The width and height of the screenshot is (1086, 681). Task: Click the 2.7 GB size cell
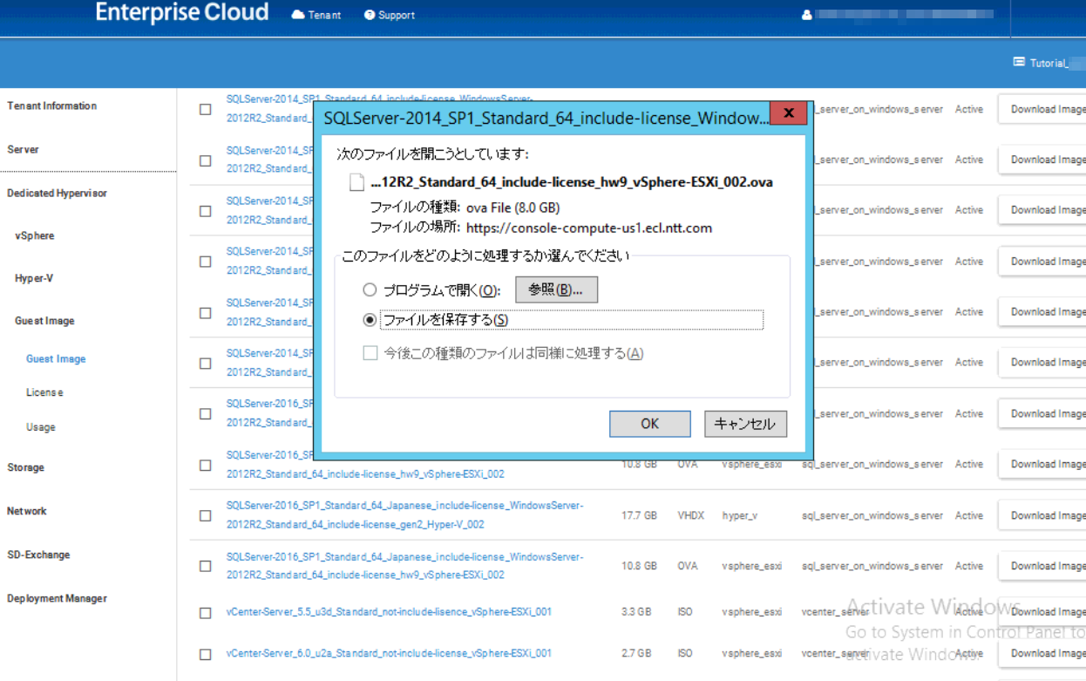tap(636, 653)
